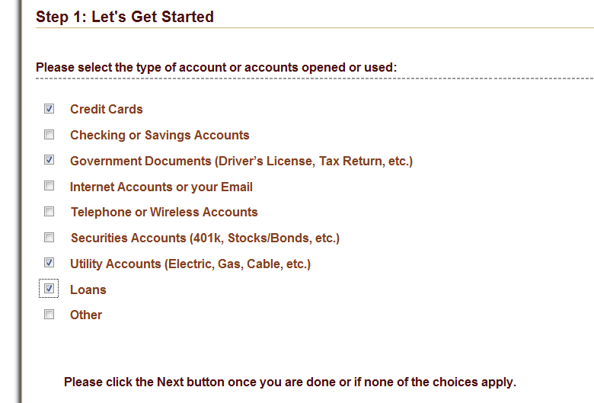Click the "Step 1: Let's Get Started" heading
This screenshot has width=594, height=403.
tap(125, 17)
